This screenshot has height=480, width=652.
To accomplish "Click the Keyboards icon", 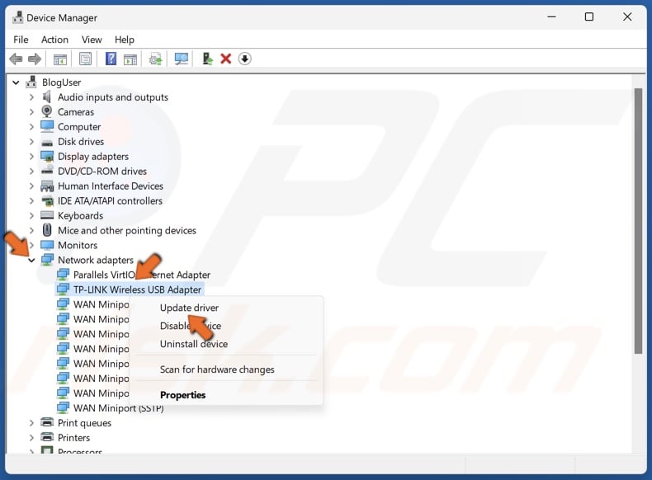I will (x=47, y=215).
